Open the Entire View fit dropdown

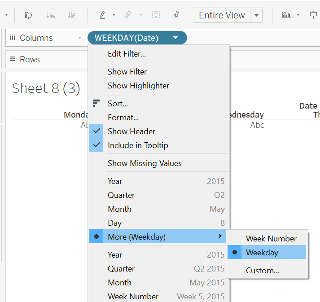pos(256,15)
